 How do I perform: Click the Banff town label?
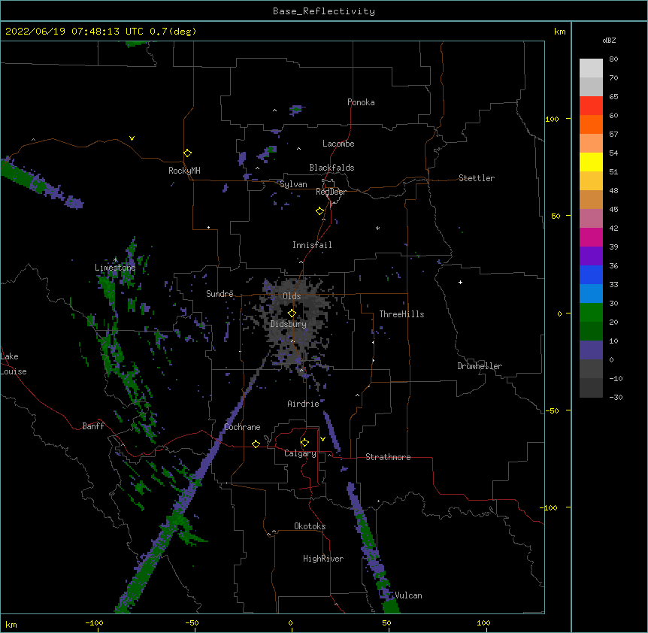tap(93, 426)
